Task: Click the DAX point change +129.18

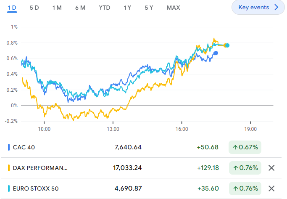Action: (208, 168)
